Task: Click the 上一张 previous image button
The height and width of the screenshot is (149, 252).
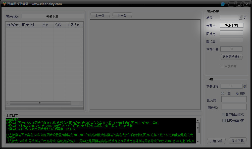Action: tap(100, 15)
